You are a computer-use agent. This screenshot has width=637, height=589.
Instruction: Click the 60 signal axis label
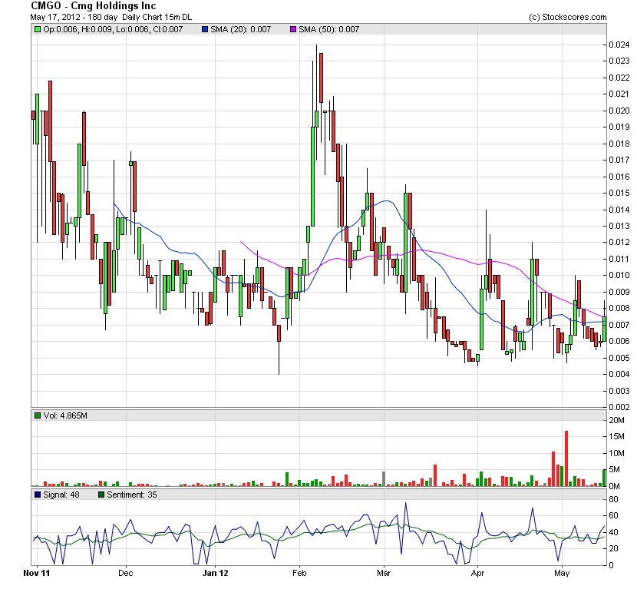[x=613, y=515]
